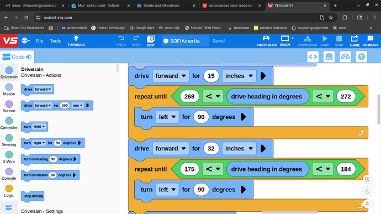
Task: Edit the 272 heading comparison value
Action: pyautogui.click(x=346, y=96)
